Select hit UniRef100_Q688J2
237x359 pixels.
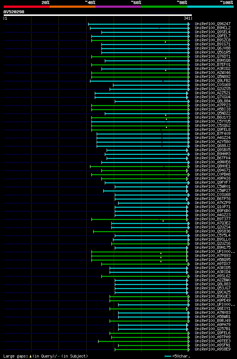click(x=213, y=146)
